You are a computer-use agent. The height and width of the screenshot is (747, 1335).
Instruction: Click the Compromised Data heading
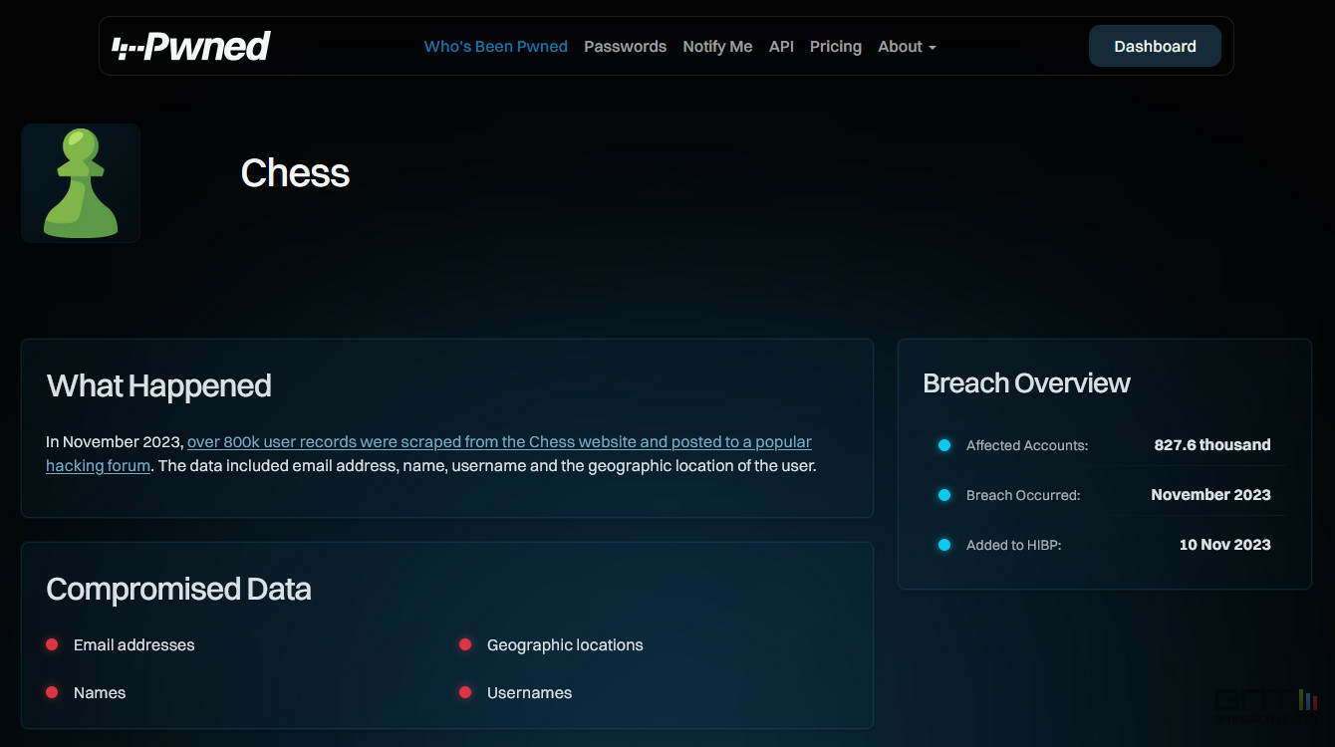tap(179, 589)
